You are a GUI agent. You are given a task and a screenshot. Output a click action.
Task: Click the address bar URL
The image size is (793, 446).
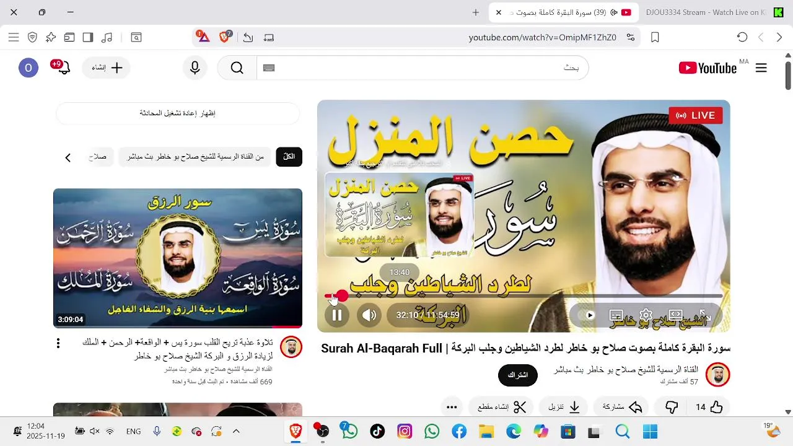click(x=543, y=37)
